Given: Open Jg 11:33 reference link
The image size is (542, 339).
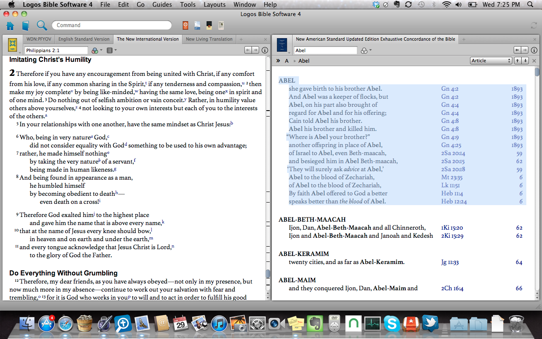Looking at the screenshot, I should click(450, 262).
